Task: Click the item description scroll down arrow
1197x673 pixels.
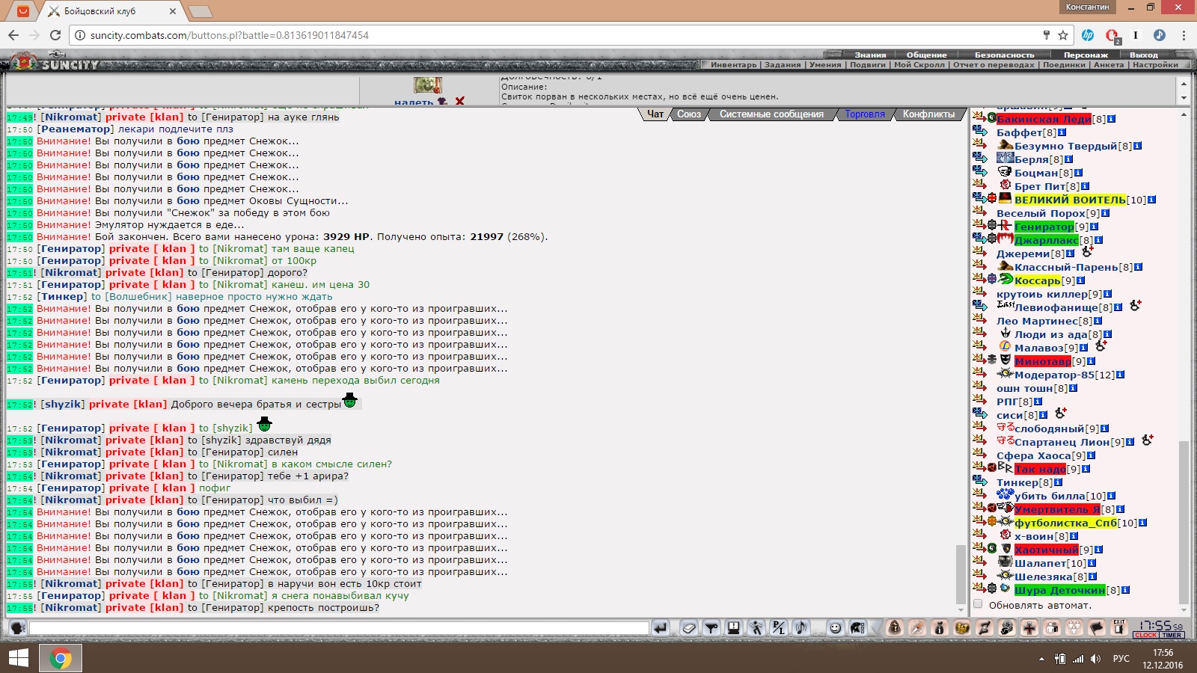Action: [1184, 98]
